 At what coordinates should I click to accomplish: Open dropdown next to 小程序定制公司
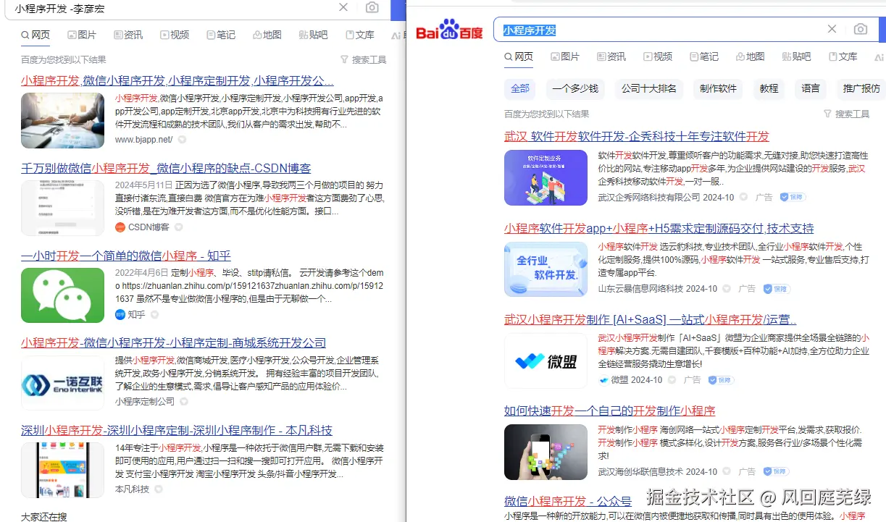pos(184,401)
